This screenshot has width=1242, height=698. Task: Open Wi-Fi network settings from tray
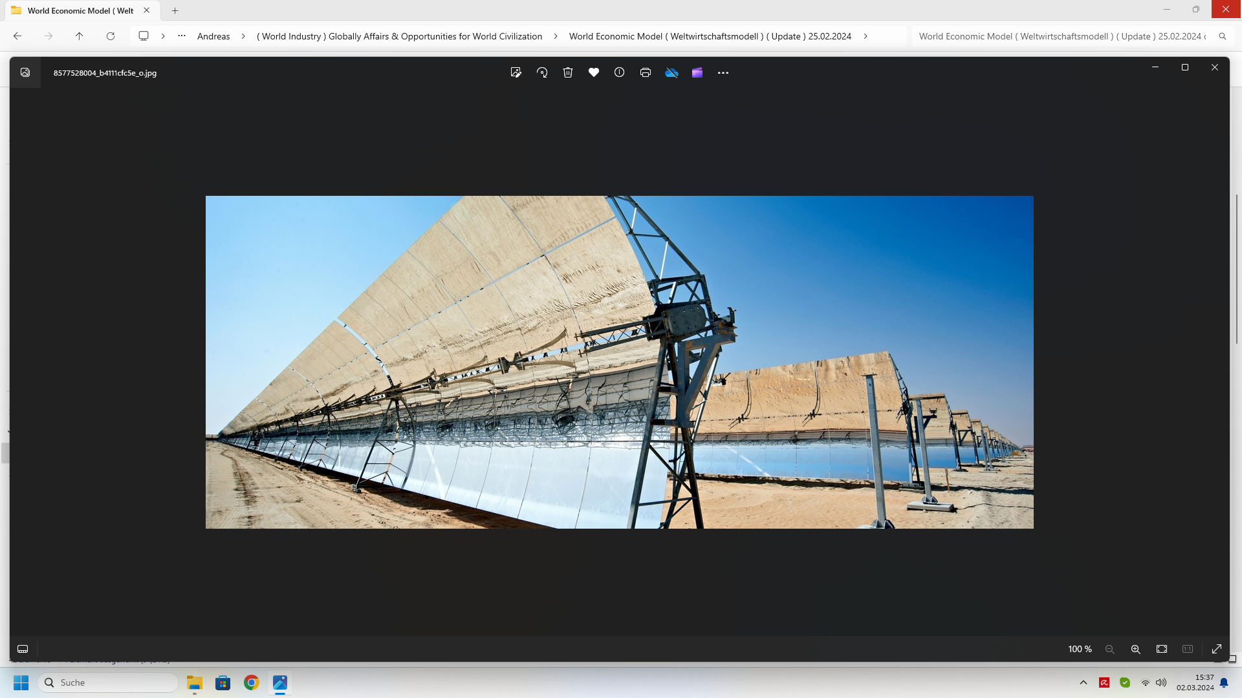(x=1146, y=682)
